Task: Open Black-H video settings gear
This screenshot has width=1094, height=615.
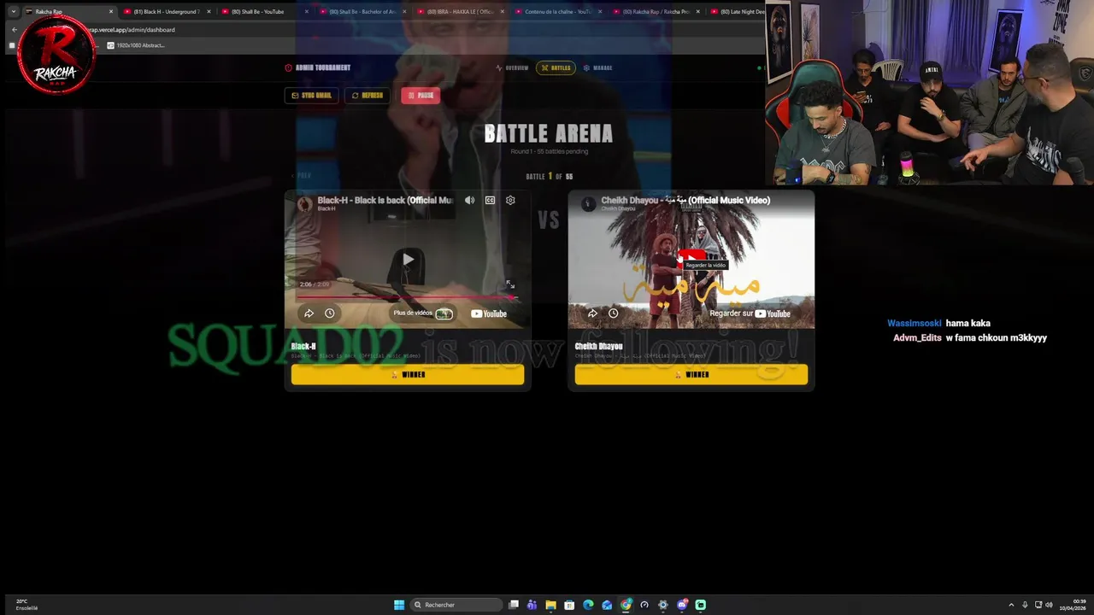Action: pyautogui.click(x=510, y=200)
